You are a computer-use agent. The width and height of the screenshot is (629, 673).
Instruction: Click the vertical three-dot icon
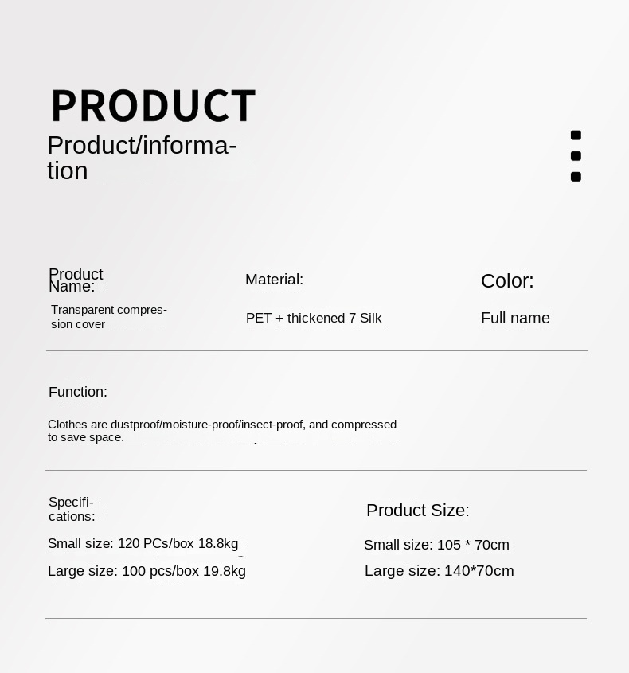click(x=576, y=156)
